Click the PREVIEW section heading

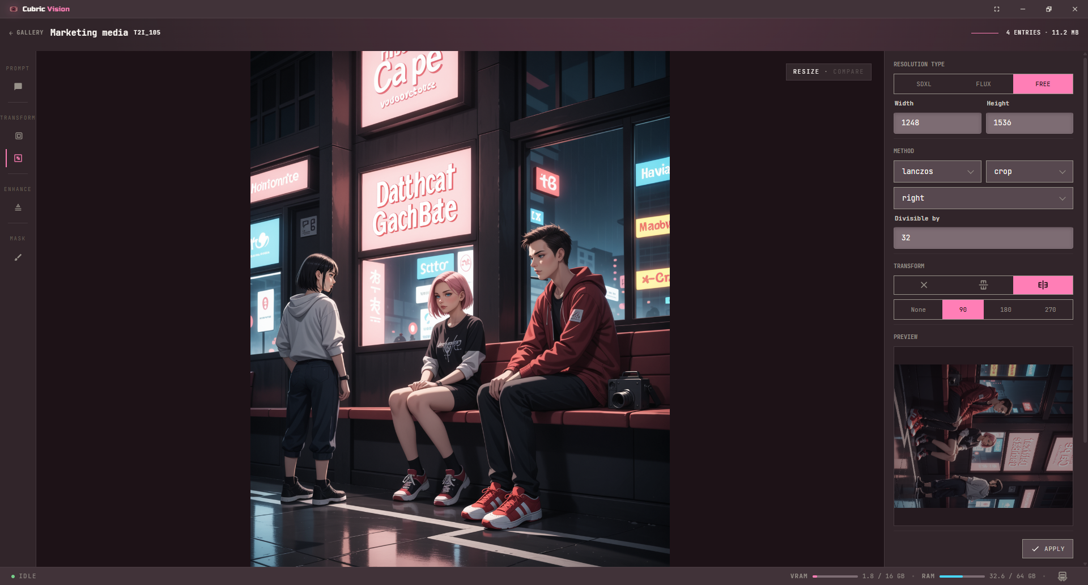tap(906, 337)
